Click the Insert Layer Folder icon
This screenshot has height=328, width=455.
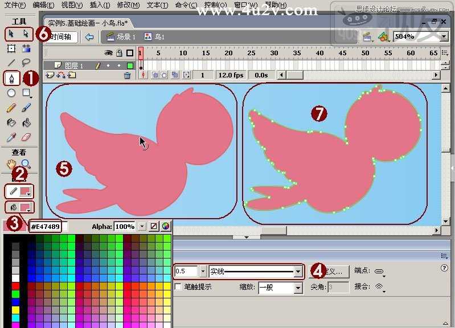(x=72, y=76)
